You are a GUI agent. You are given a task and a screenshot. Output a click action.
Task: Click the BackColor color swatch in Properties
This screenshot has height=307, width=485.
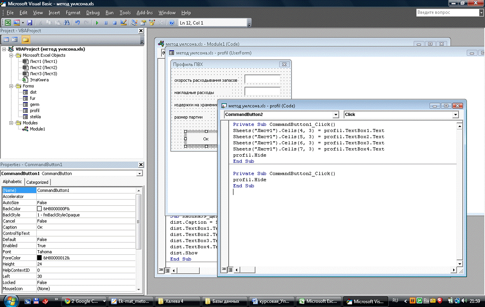(x=40, y=209)
